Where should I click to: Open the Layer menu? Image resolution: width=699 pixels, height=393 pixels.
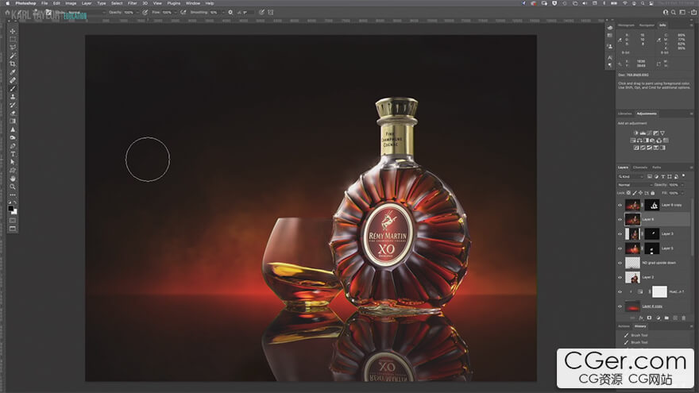pos(87,3)
